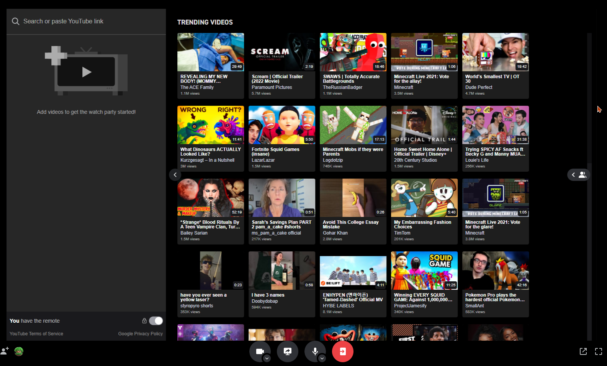The width and height of the screenshot is (607, 366).
Task: Select What Dinosaurs ACTUALLY Looked Like thumbnail
Action: pyautogui.click(x=211, y=125)
